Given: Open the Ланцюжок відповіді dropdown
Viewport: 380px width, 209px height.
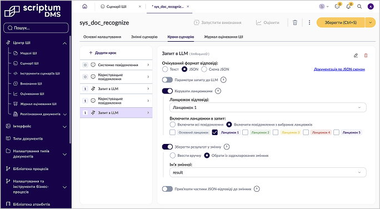Looking at the screenshot, I should [268, 107].
